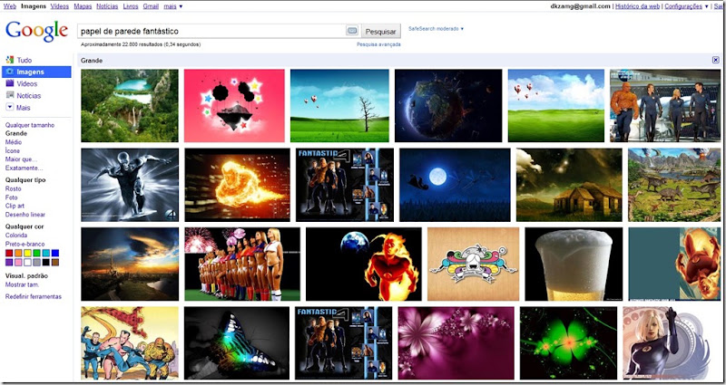
Task: Open Livros in the top navigation bar
Action: (x=131, y=6)
